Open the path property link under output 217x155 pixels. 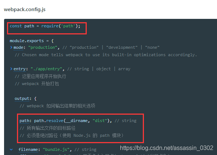[x=24, y=121]
